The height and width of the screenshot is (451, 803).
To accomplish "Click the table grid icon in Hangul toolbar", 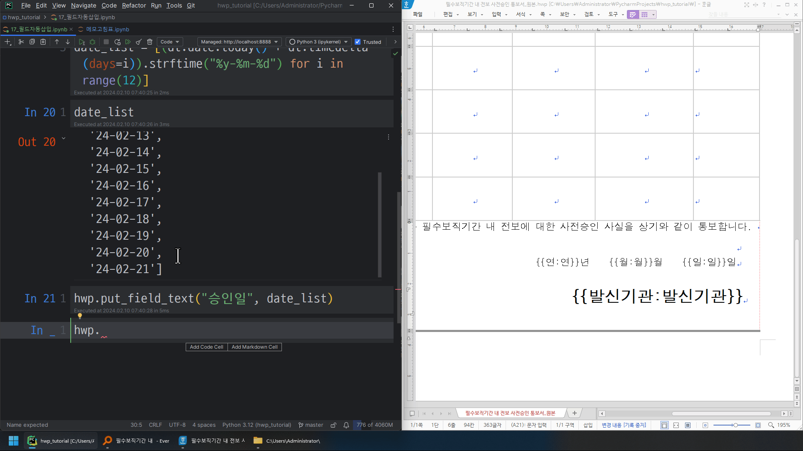I will [644, 15].
